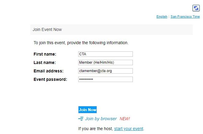Follow the start your event link
Screen dimensions: 203x134
click(129, 129)
